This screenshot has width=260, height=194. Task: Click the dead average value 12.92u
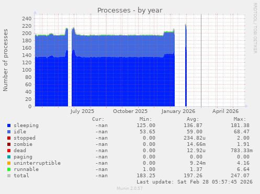click(x=196, y=151)
